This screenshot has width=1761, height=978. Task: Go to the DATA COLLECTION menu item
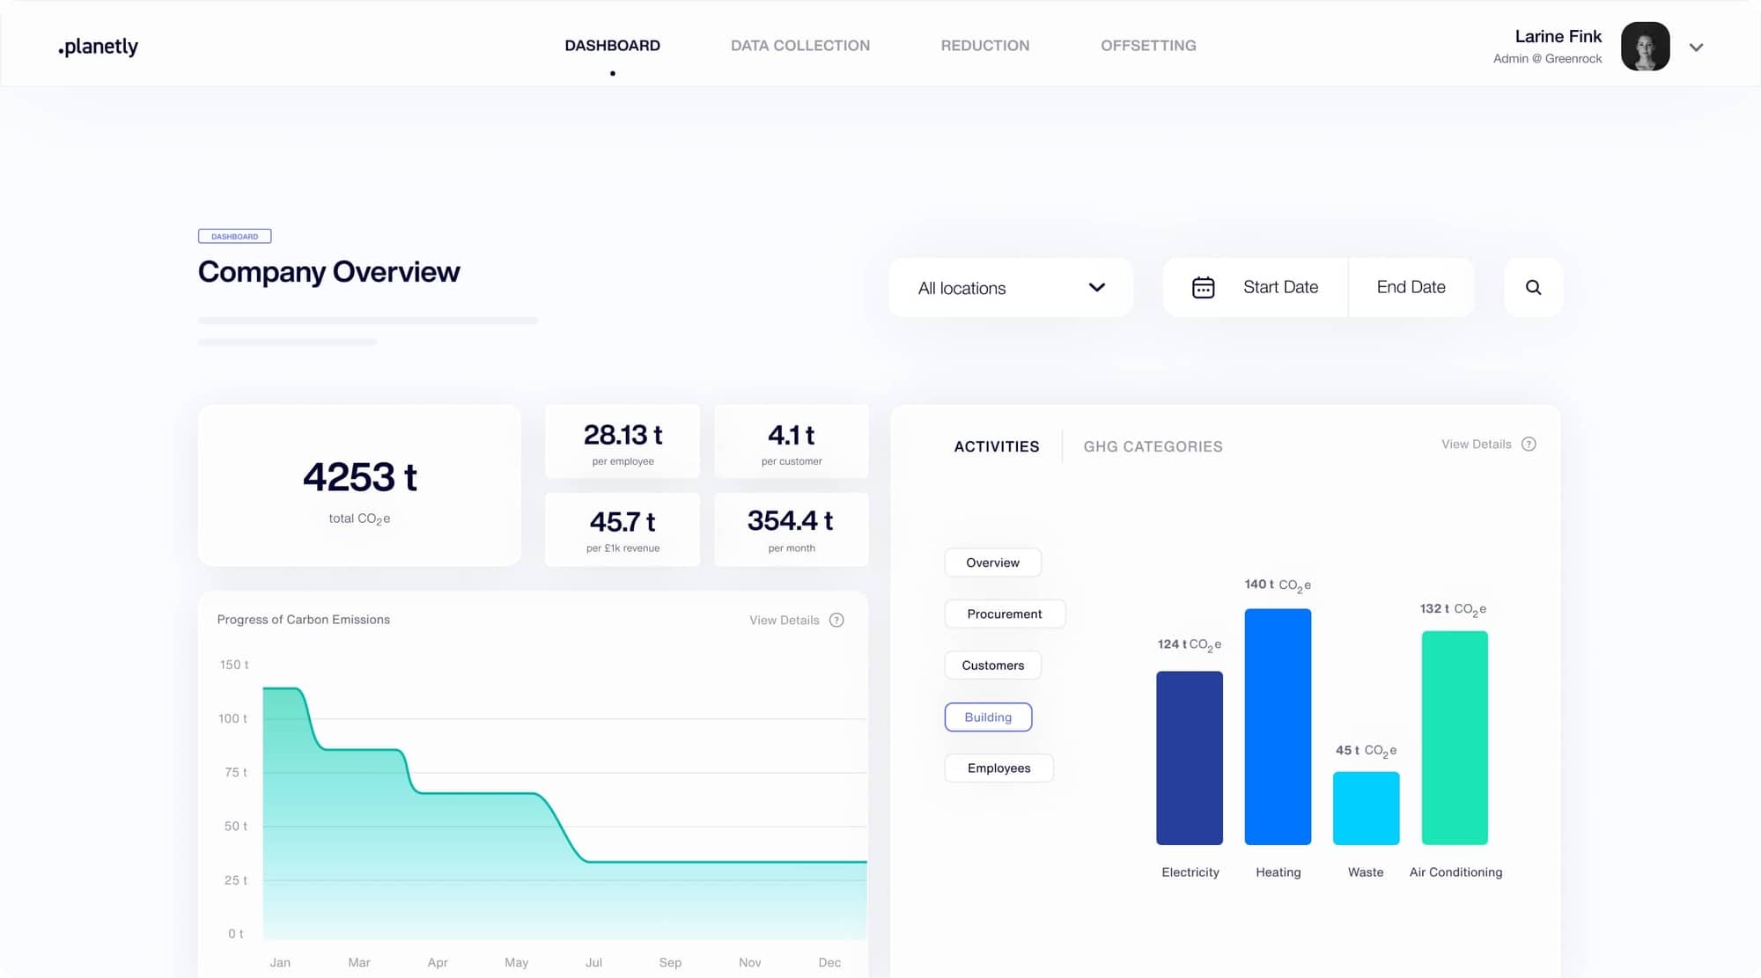[x=799, y=45]
